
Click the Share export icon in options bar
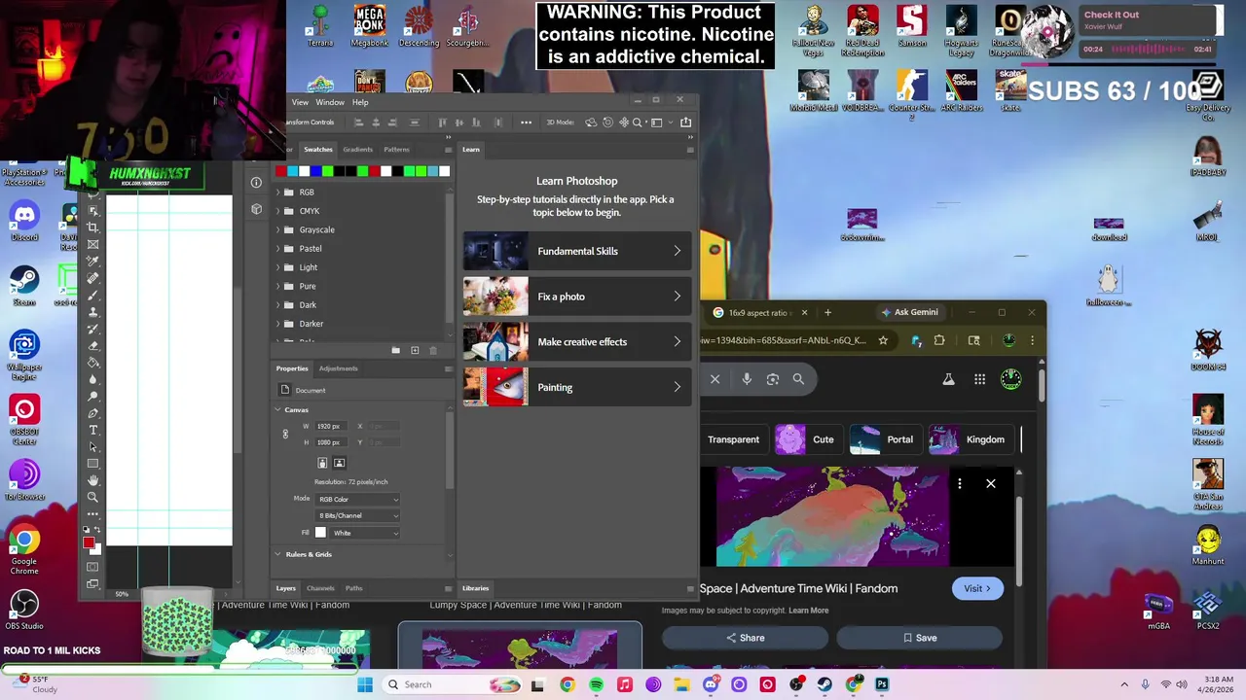pyautogui.click(x=685, y=122)
